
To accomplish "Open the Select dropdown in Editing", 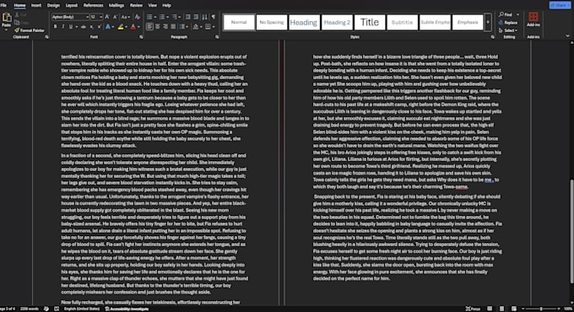I will point(508,30).
